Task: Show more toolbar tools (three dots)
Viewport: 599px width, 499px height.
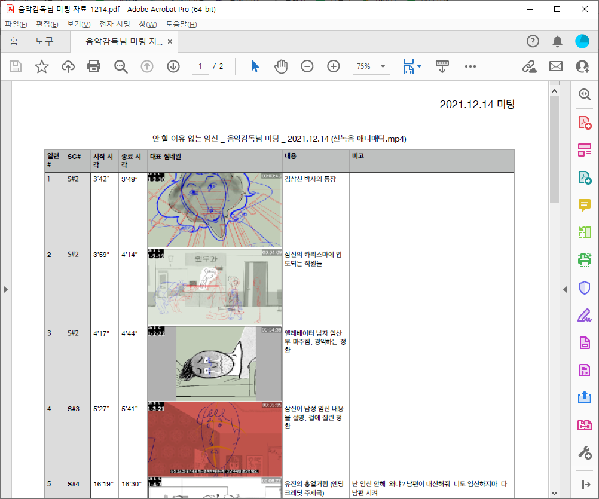Action: (x=470, y=66)
